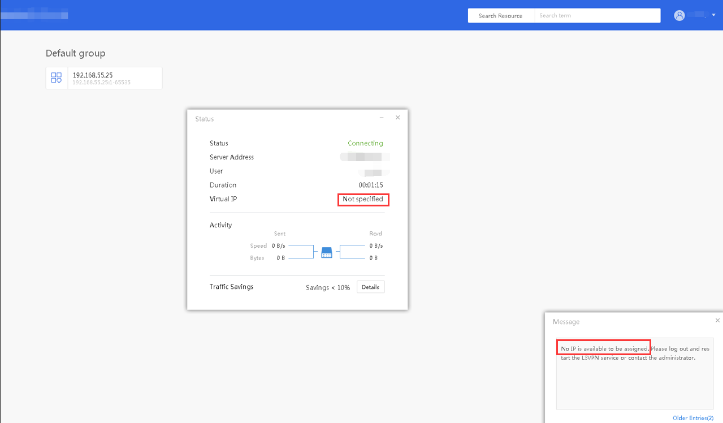Select the Not specified Virtual IP value

(363, 199)
